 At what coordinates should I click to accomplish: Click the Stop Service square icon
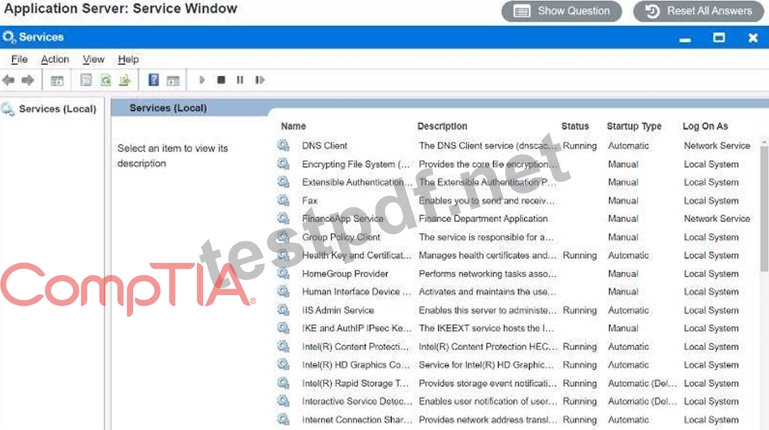(x=221, y=80)
